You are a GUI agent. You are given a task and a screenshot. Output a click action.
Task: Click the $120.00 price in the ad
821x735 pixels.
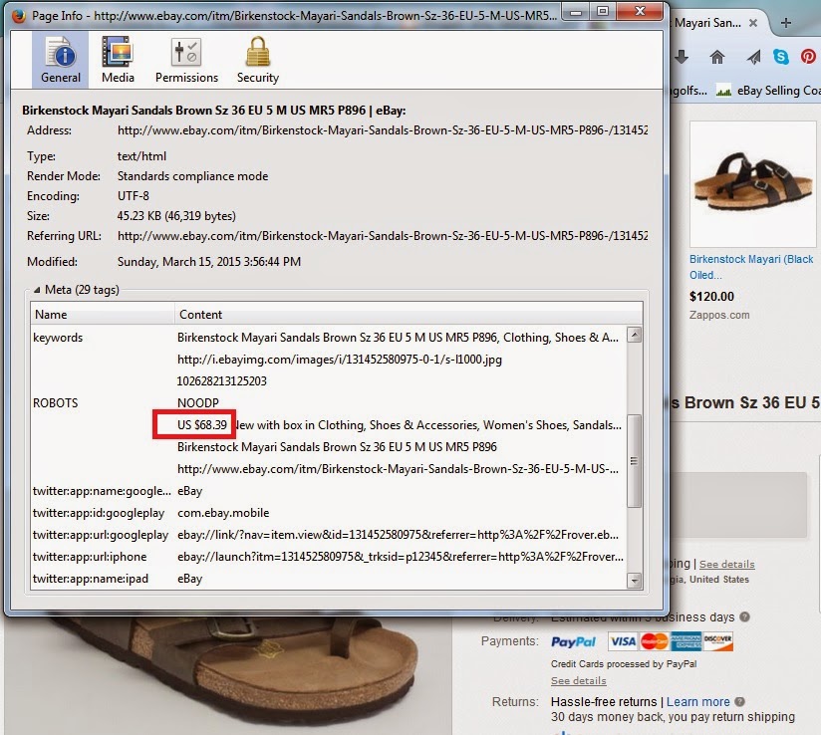pyautogui.click(x=711, y=297)
